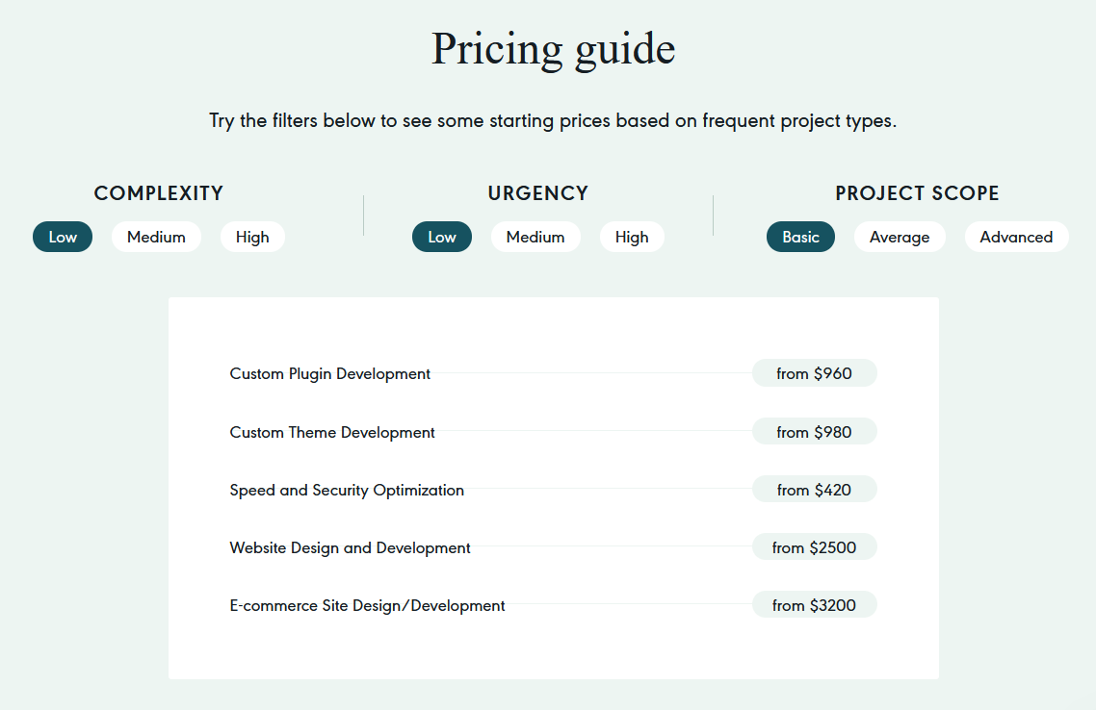Toggle the Low complexity option

click(62, 236)
